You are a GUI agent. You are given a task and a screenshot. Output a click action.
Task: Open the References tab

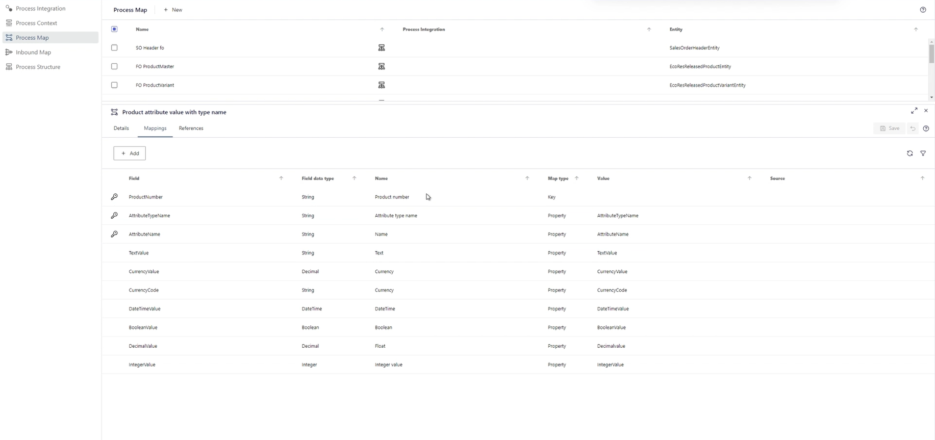191,128
